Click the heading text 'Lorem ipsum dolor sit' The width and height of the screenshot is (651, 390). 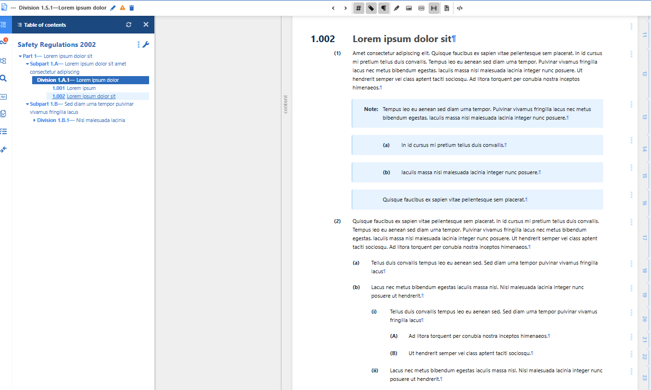pyautogui.click(x=402, y=39)
